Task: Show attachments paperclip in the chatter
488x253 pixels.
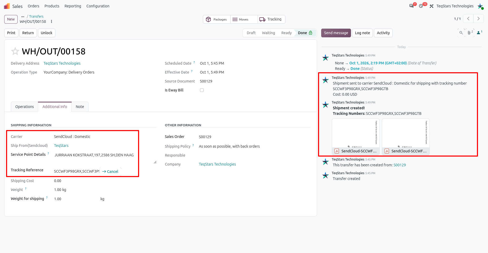Action: [470, 33]
